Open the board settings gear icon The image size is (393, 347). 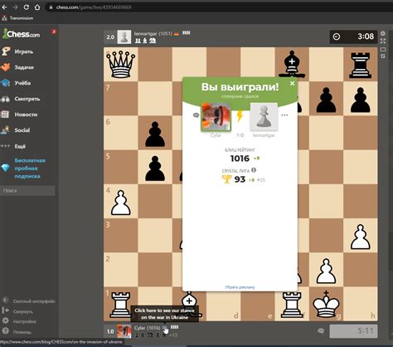[383, 33]
